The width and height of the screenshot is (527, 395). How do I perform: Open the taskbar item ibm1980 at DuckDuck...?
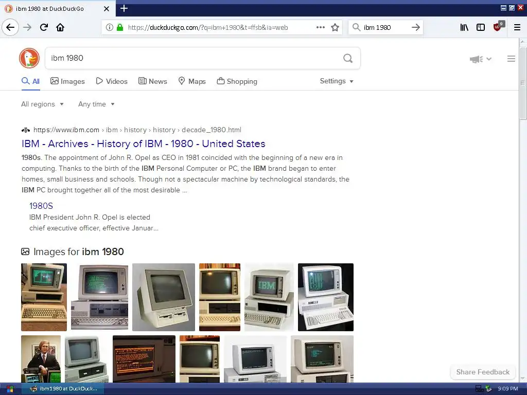click(x=63, y=389)
